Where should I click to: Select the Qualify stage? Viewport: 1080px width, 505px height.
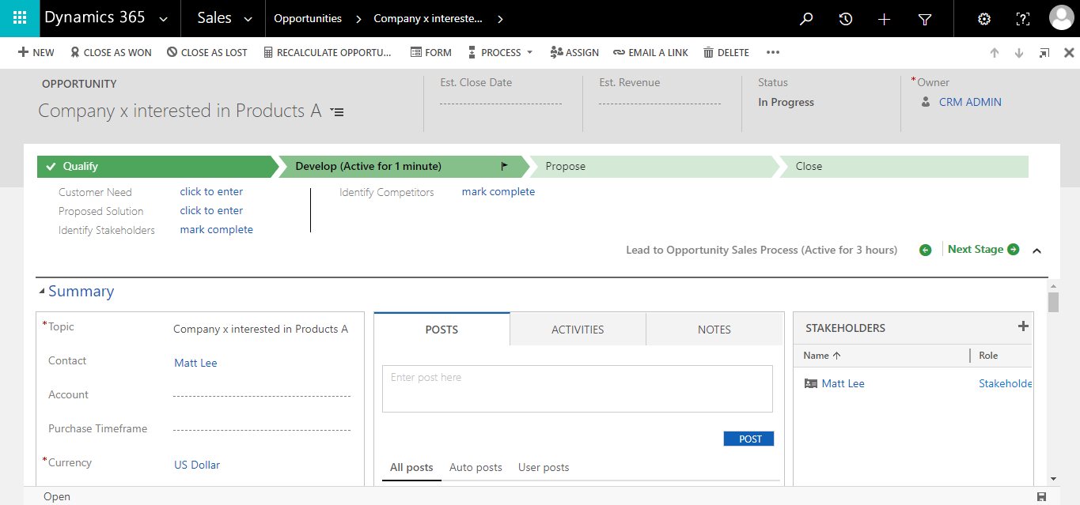click(x=157, y=167)
